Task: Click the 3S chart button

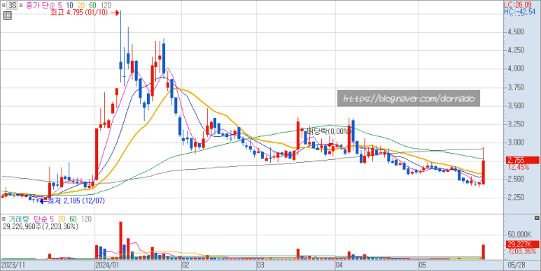Action: [x=13, y=5]
